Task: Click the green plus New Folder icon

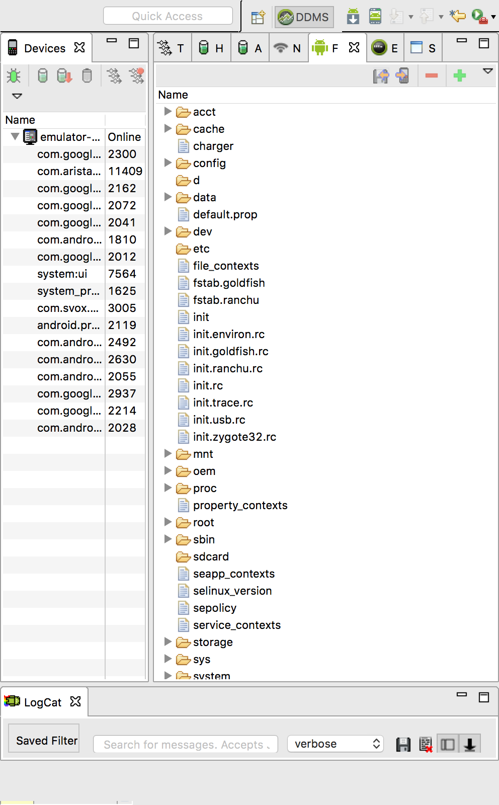Action: point(460,76)
